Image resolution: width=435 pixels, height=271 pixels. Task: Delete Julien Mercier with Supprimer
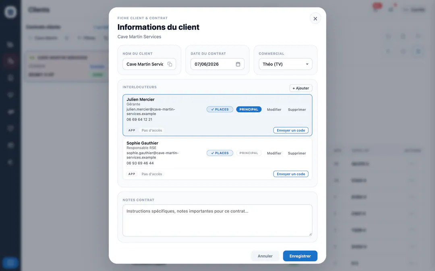pyautogui.click(x=297, y=110)
